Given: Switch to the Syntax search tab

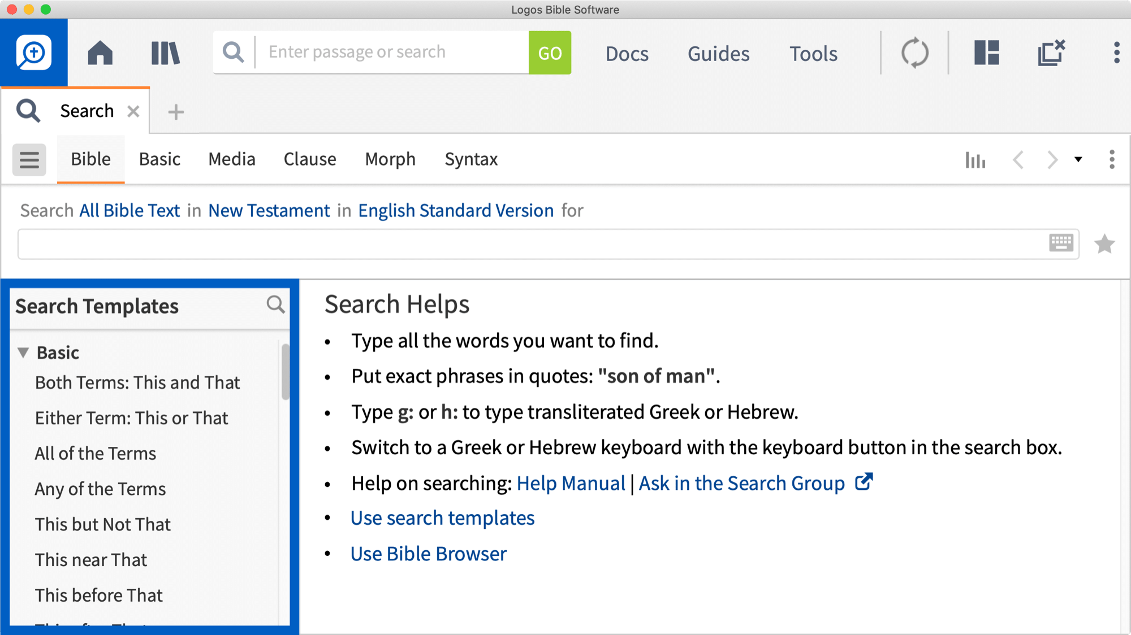Looking at the screenshot, I should click(471, 159).
